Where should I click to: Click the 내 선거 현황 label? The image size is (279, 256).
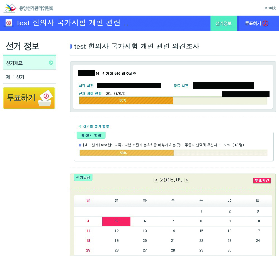[91, 135]
